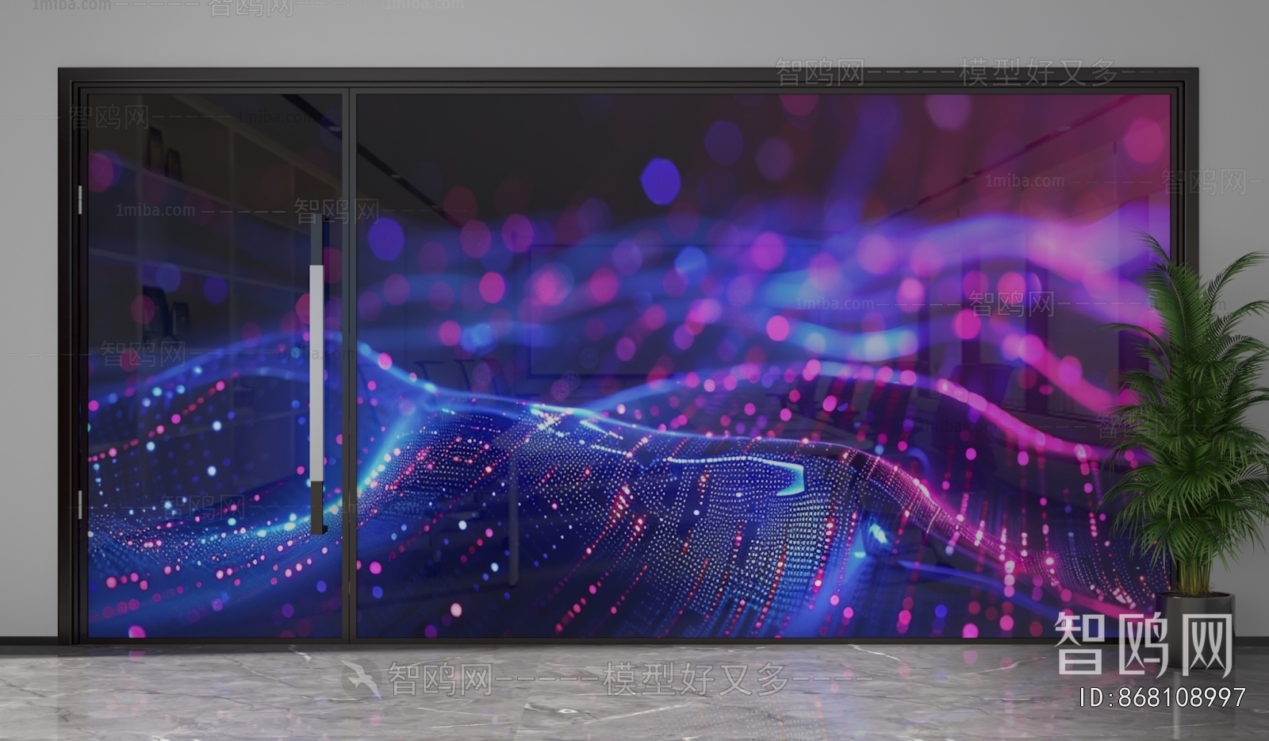Click the bird logo icon in bottom watermark
Viewport: 1269px width, 741px height.
pos(362,679)
